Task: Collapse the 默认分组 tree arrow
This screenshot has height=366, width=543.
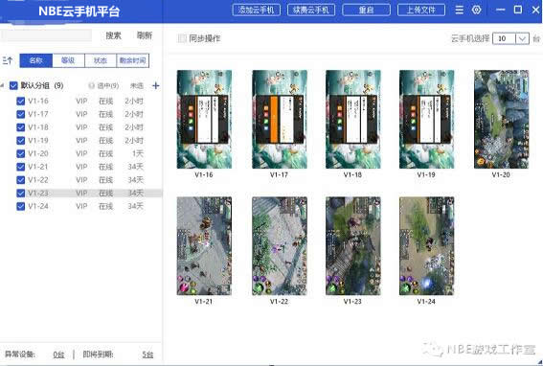Action: click(x=3, y=85)
